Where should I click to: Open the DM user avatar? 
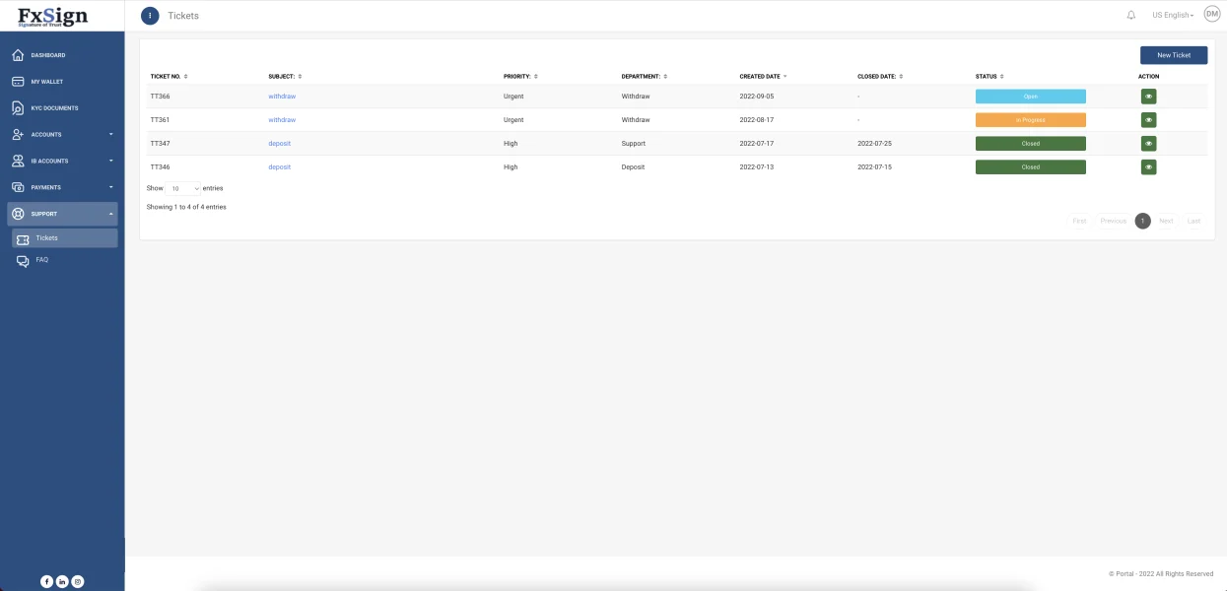pyautogui.click(x=1212, y=14)
